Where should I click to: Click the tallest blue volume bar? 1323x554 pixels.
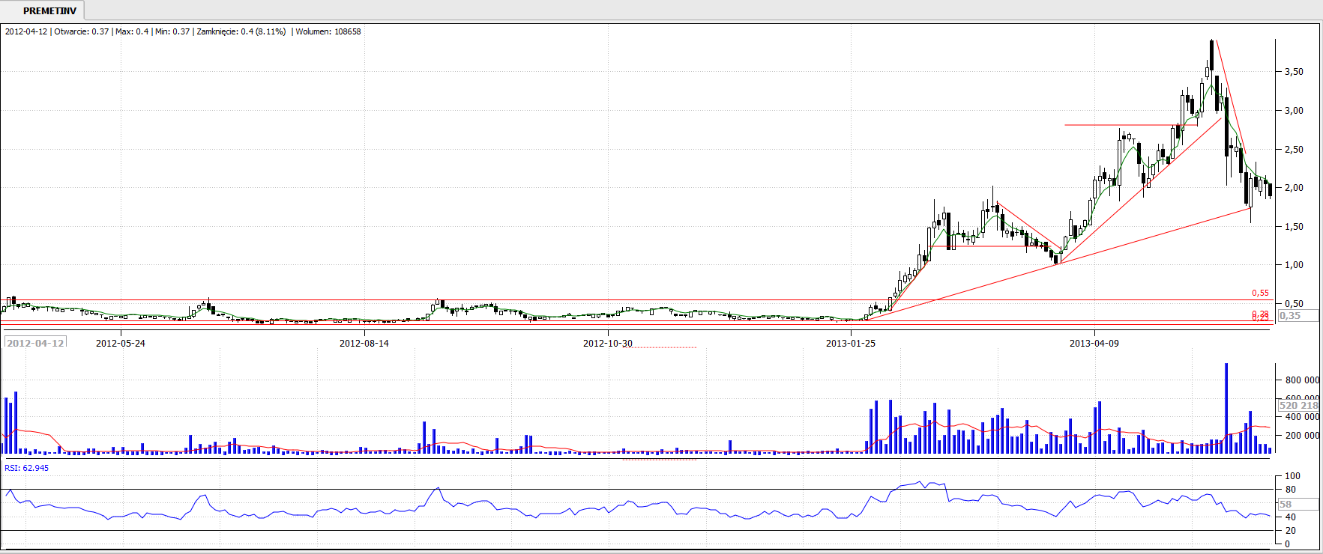[1226, 408]
